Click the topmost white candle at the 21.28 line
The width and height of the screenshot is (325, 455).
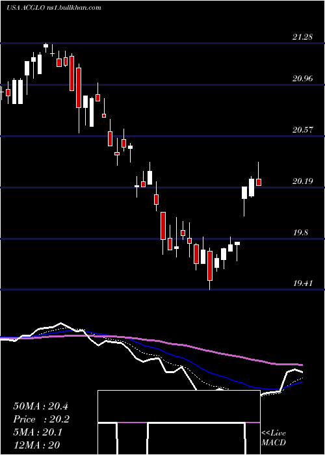[45, 46]
